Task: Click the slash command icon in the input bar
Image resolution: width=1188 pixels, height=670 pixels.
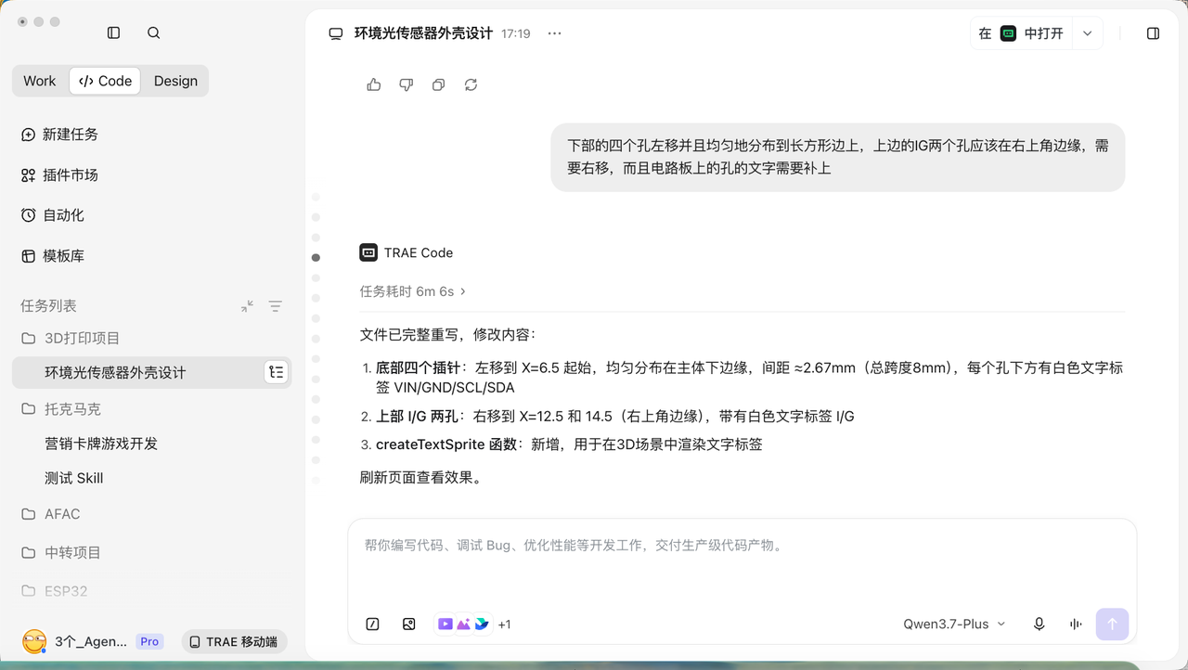Action: coord(372,625)
